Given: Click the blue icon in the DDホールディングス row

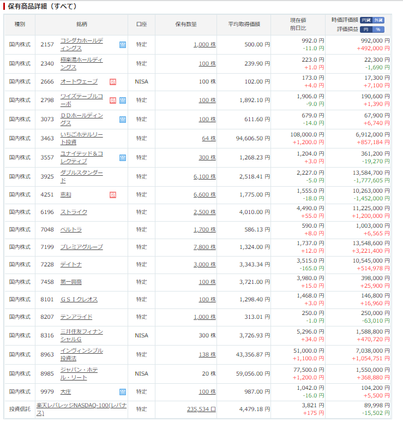Looking at the screenshot, I should point(123,120).
